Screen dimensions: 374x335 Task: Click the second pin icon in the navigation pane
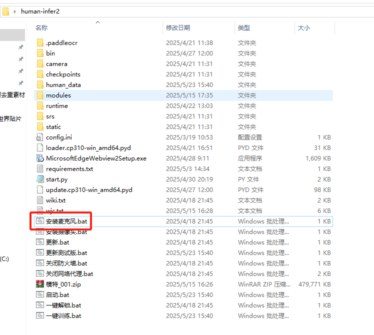tap(21, 59)
